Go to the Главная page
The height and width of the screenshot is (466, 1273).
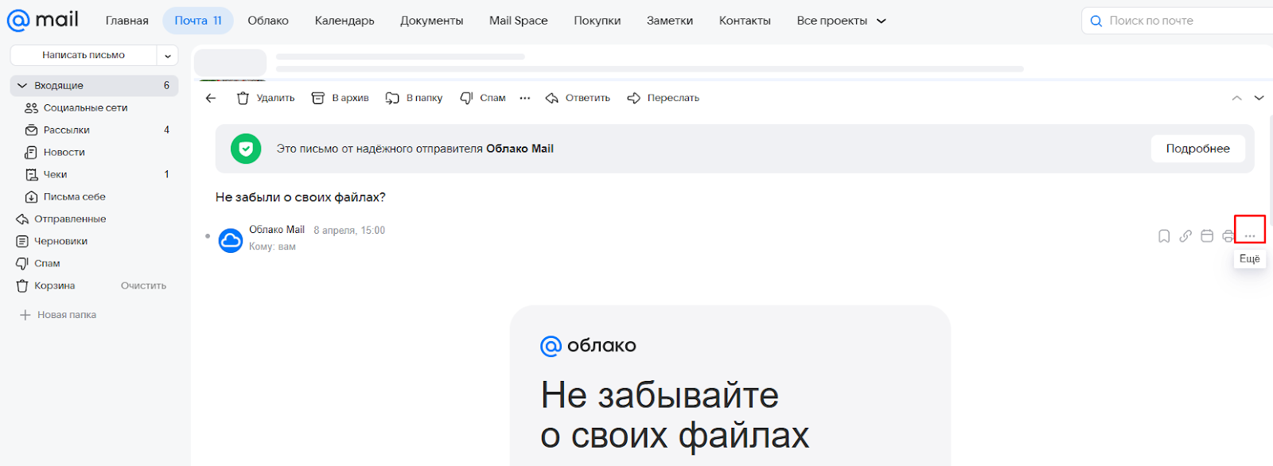127,21
